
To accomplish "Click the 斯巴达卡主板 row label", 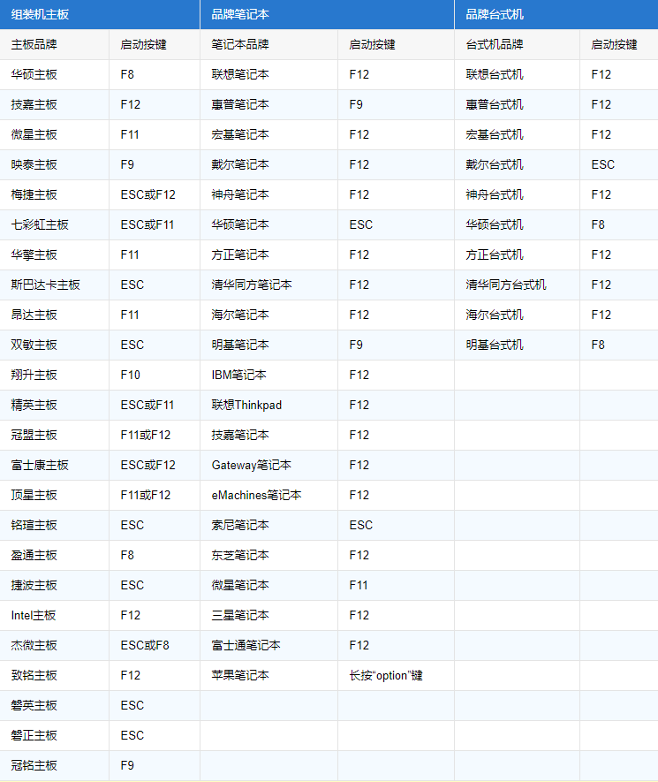I will 46,285.
